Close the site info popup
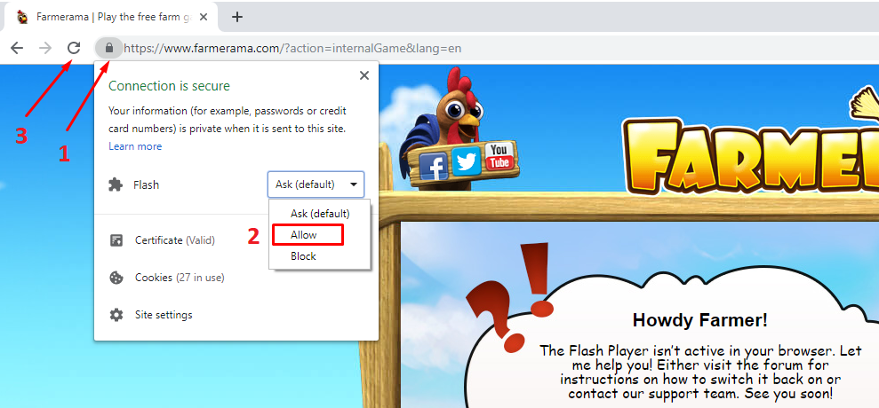The image size is (879, 408). click(x=364, y=76)
